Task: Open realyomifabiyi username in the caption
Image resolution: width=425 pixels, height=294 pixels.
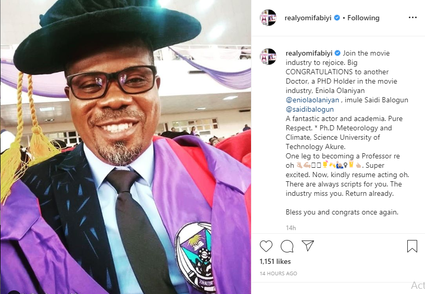Action: pos(309,53)
